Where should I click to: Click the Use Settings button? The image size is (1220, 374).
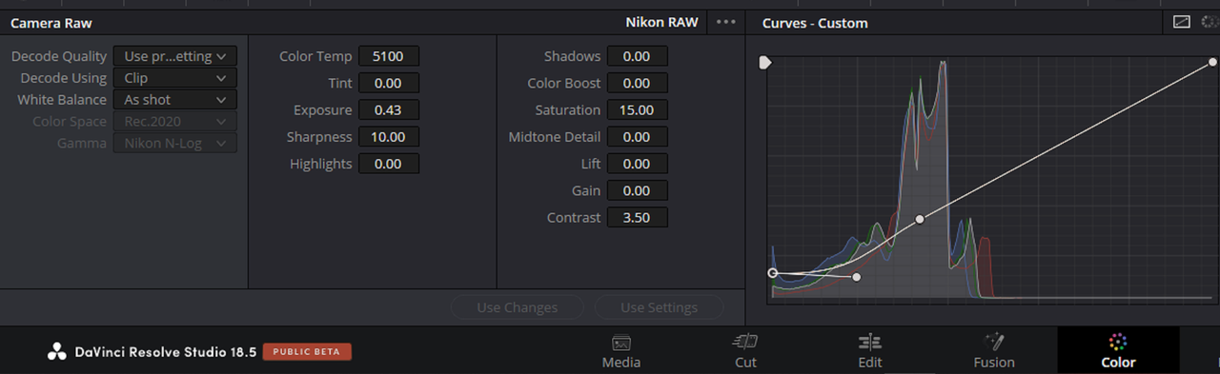click(x=659, y=307)
